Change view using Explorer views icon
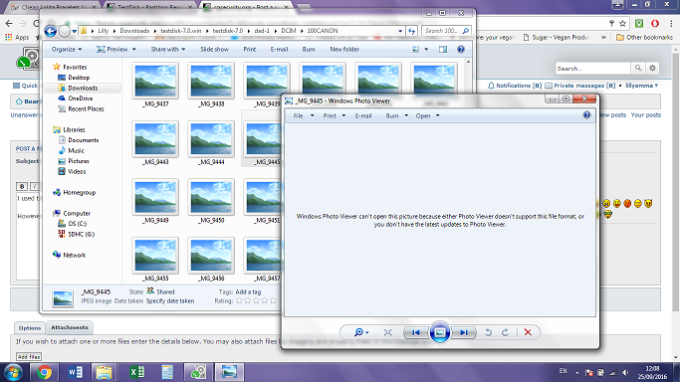 click(x=415, y=50)
